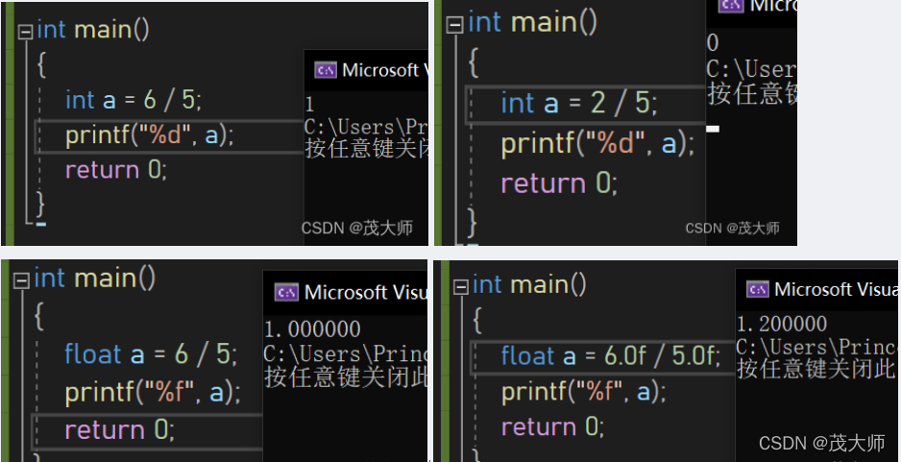This screenshot has height=462, width=901.
Task: Click printf("%f", a) in bottom-right panel
Action: click(583, 392)
